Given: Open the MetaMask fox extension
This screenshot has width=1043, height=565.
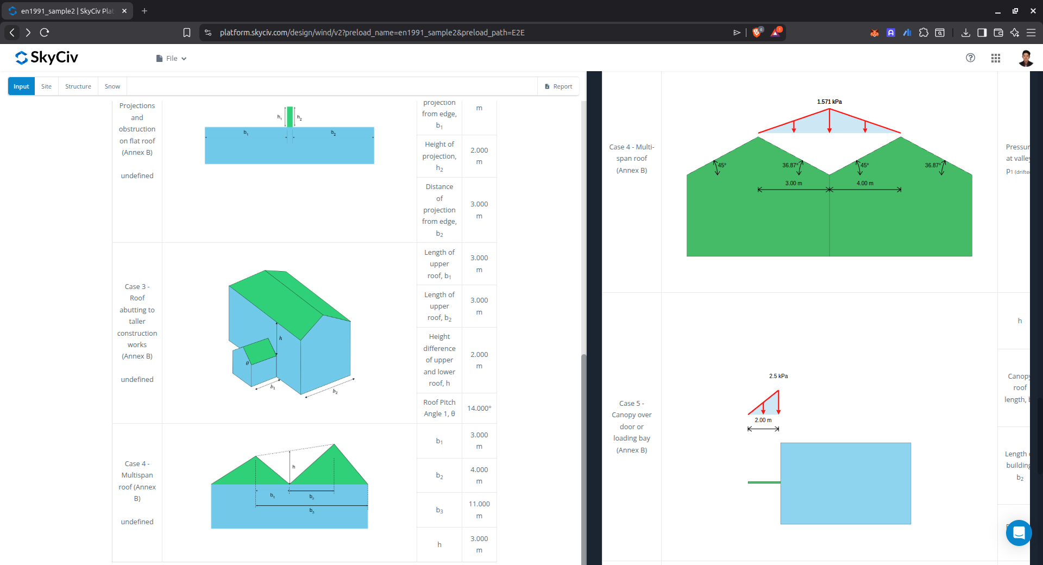Looking at the screenshot, I should pos(875,33).
